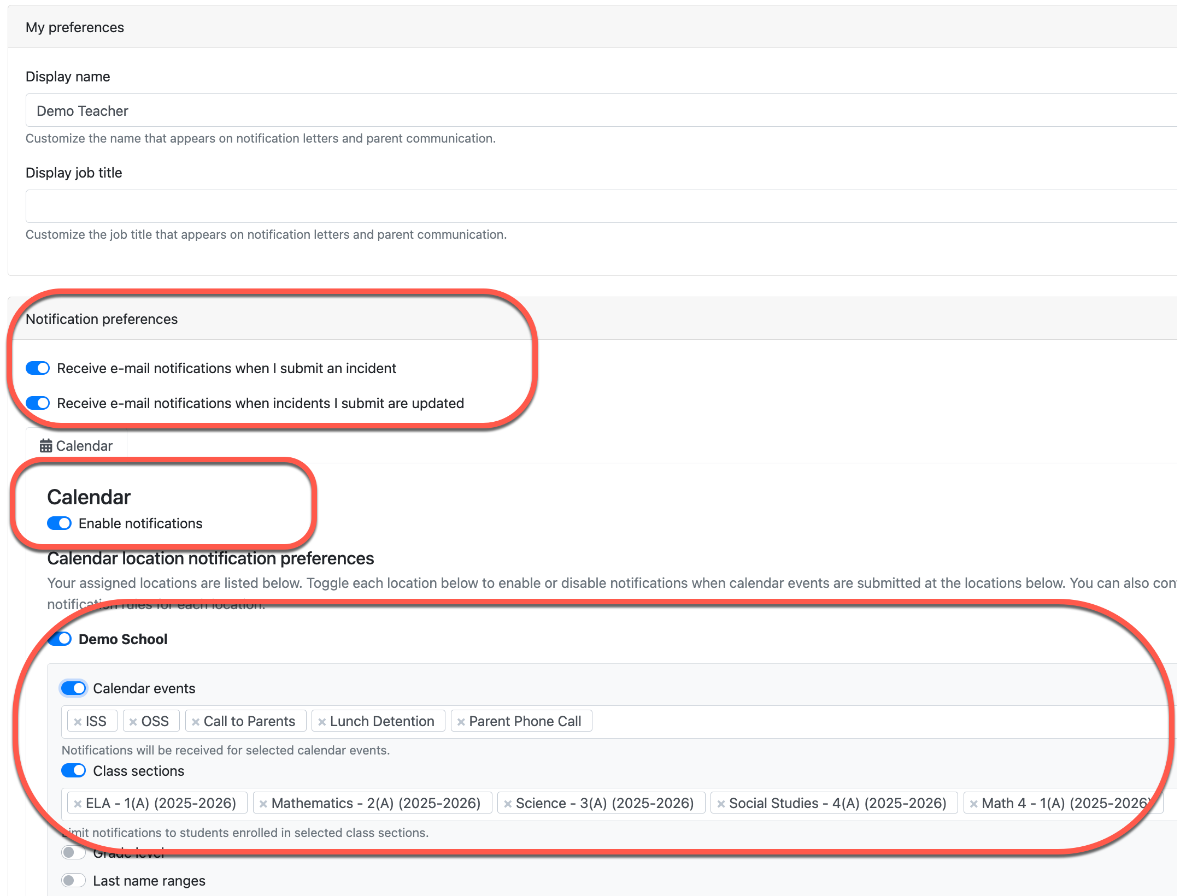Remove the Lunch Detention event tag
The width and height of the screenshot is (1186, 896).
click(x=322, y=722)
